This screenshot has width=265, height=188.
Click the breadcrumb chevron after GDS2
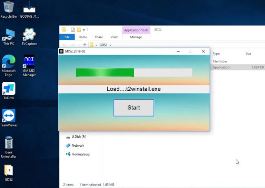[x=110, y=45]
